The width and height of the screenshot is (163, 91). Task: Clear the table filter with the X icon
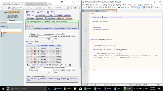click(23, 30)
